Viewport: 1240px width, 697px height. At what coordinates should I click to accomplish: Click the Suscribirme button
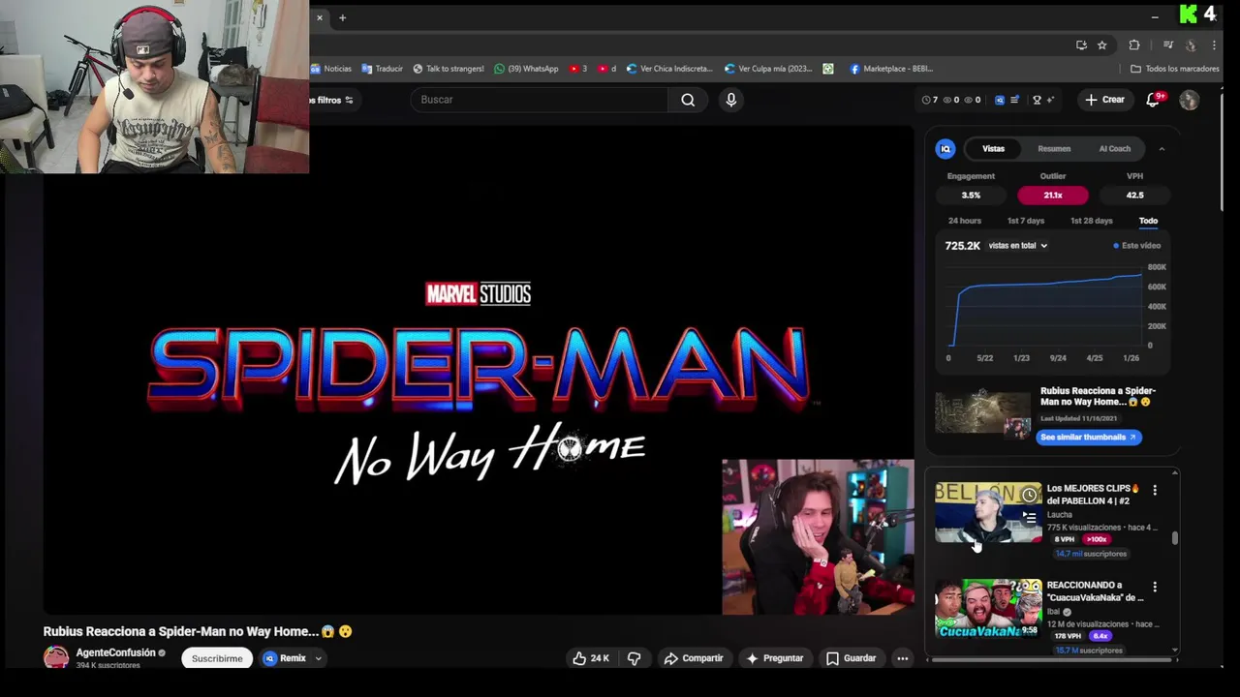click(217, 658)
